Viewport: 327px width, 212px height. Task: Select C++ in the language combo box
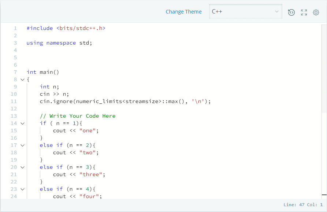(245, 11)
